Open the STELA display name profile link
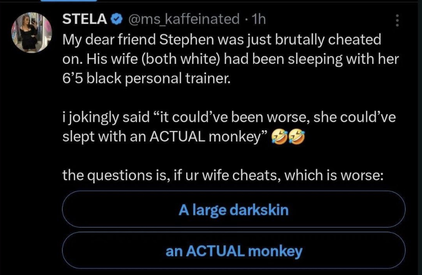The width and height of the screenshot is (422, 275). (85, 19)
